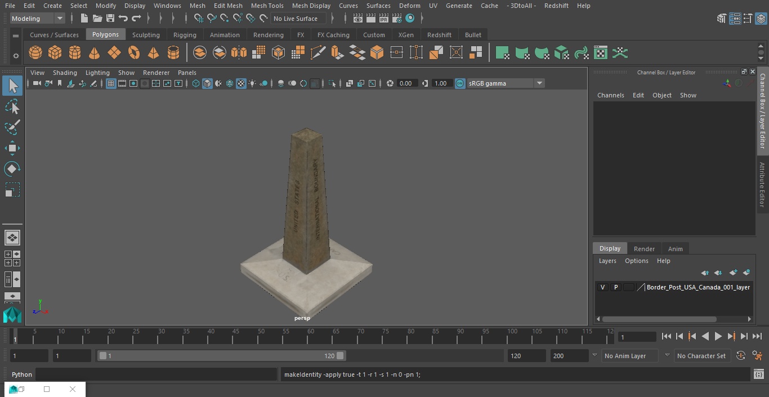Image resolution: width=769 pixels, height=397 pixels.
Task: Toggle use all lights in viewport
Action: pyautogui.click(x=252, y=83)
